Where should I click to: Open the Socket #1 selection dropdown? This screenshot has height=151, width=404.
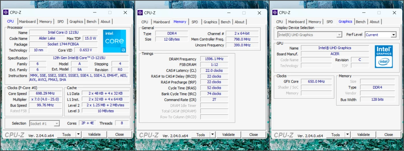tap(44, 123)
